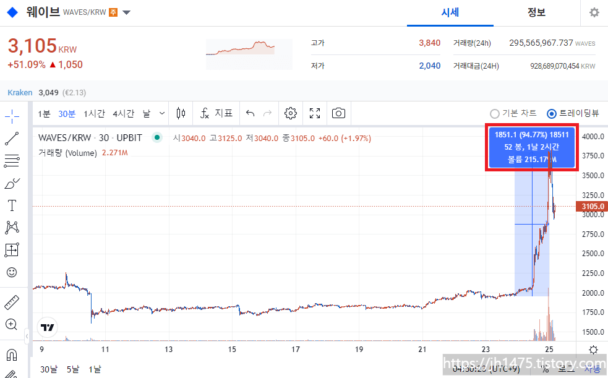
Task: Expand the time interval dropdown chevron
Action: [162, 113]
